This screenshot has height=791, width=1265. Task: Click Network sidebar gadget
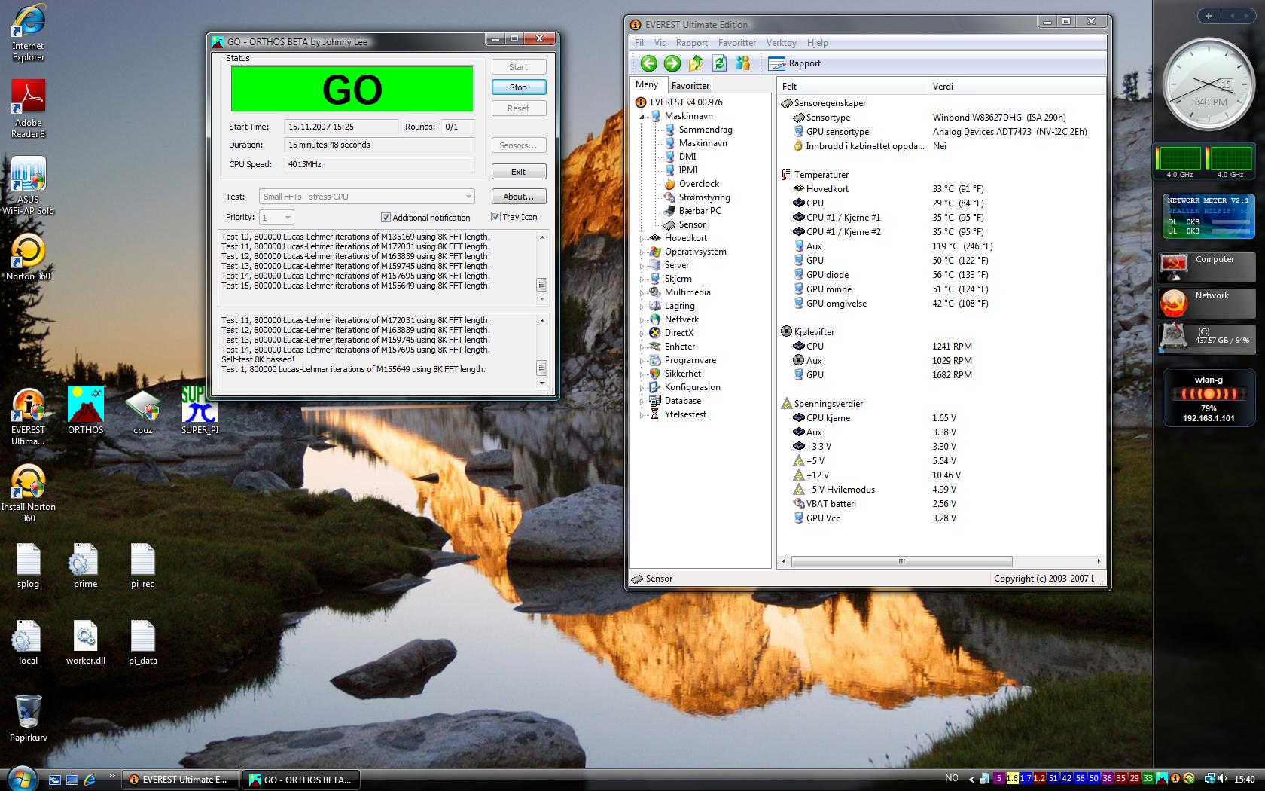pyautogui.click(x=1207, y=303)
